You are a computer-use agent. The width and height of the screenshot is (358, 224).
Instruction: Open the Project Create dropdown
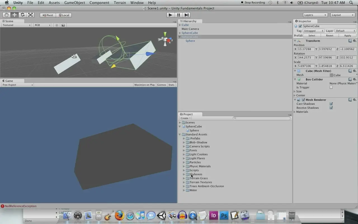(185, 118)
